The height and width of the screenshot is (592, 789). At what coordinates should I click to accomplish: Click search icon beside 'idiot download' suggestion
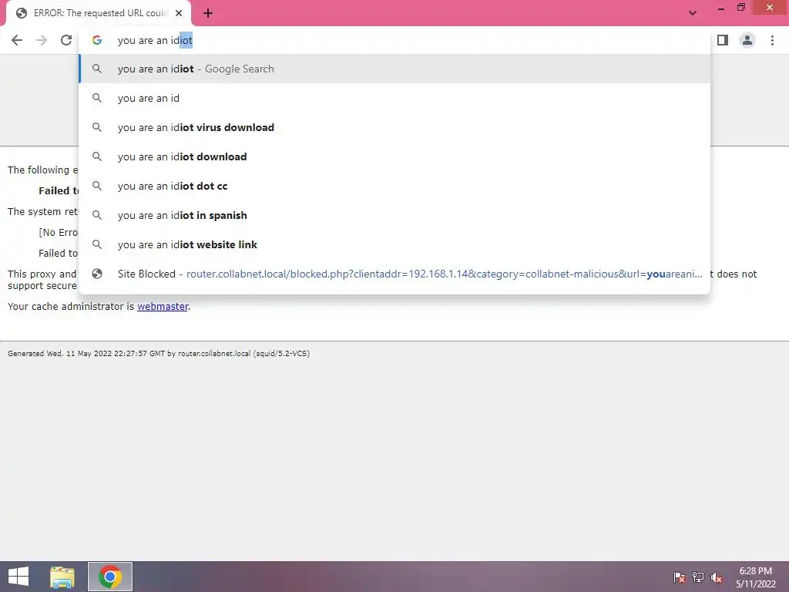(x=97, y=156)
